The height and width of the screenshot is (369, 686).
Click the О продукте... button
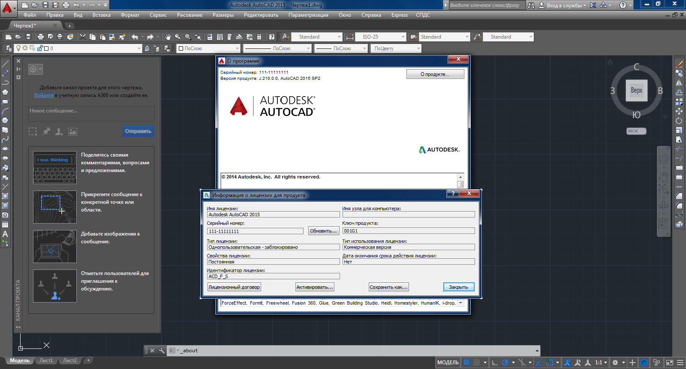click(x=435, y=74)
